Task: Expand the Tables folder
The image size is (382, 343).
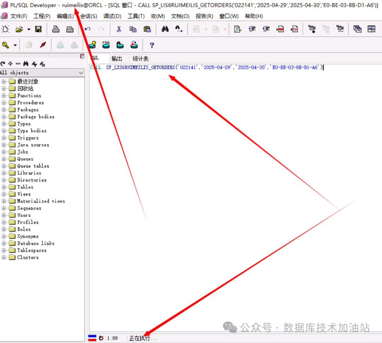Action: click(x=4, y=187)
